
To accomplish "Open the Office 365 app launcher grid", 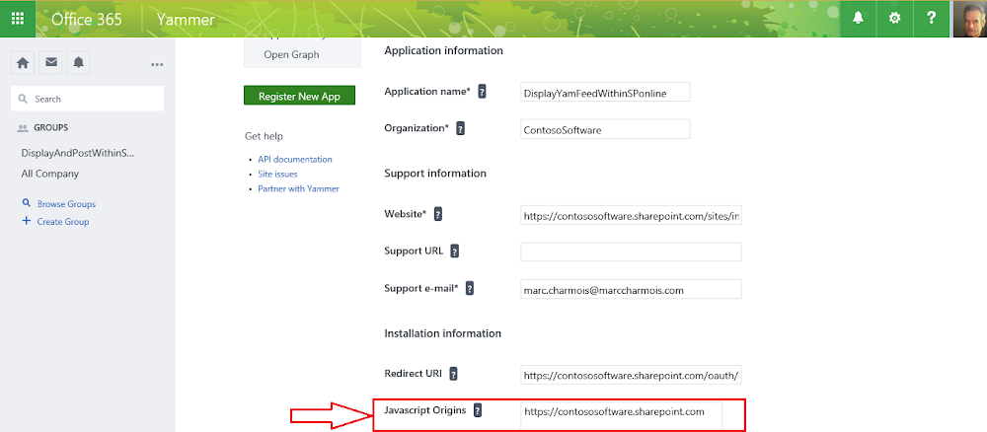I will pyautogui.click(x=18, y=18).
